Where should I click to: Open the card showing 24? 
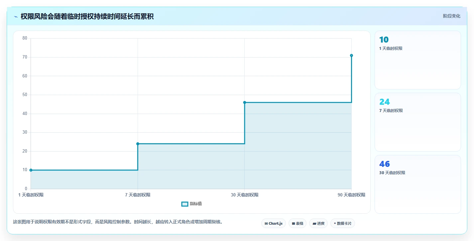pyautogui.click(x=418, y=122)
